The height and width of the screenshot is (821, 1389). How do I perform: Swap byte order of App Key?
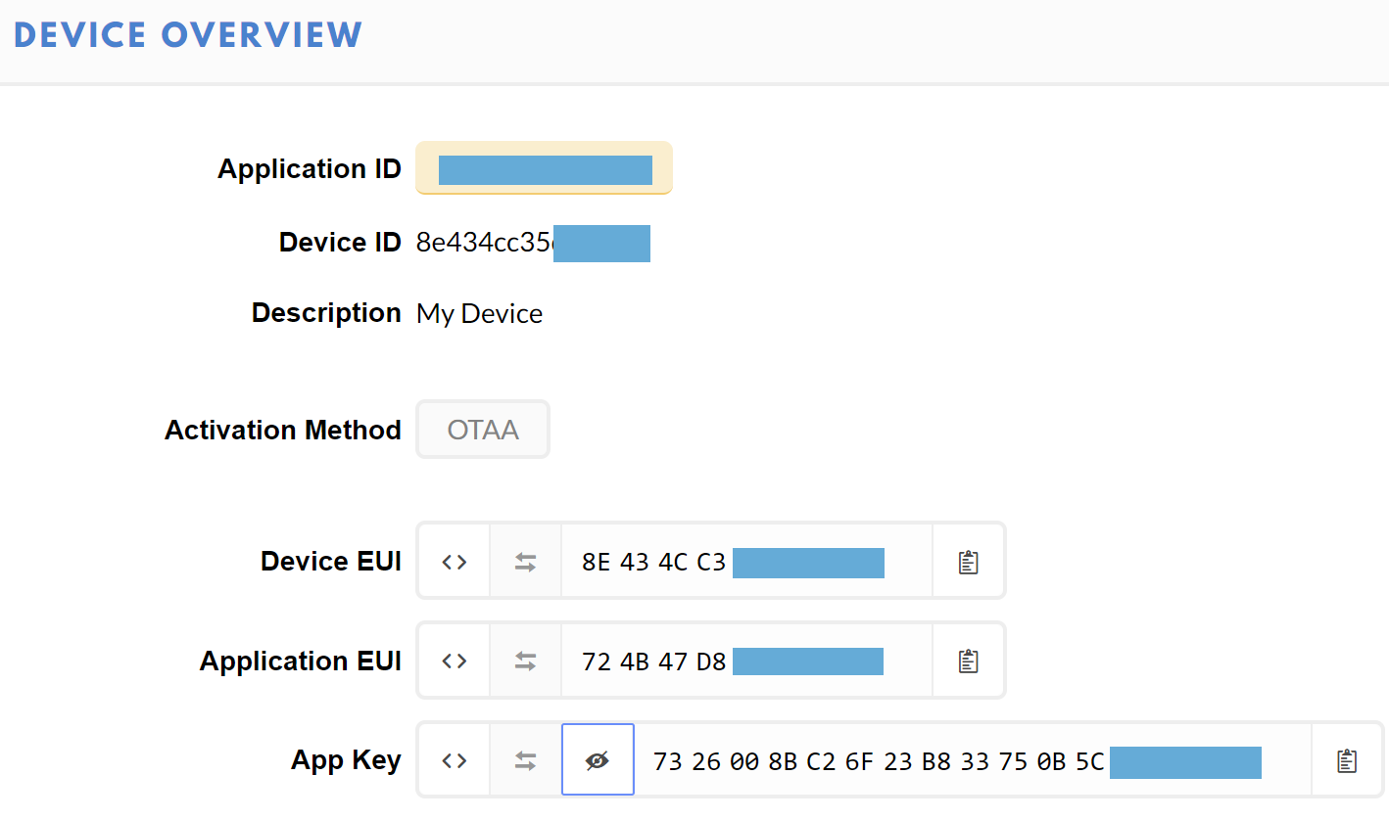pos(526,760)
